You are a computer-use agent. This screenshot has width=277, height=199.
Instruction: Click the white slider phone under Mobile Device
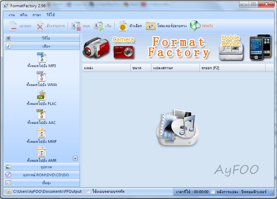(231, 52)
